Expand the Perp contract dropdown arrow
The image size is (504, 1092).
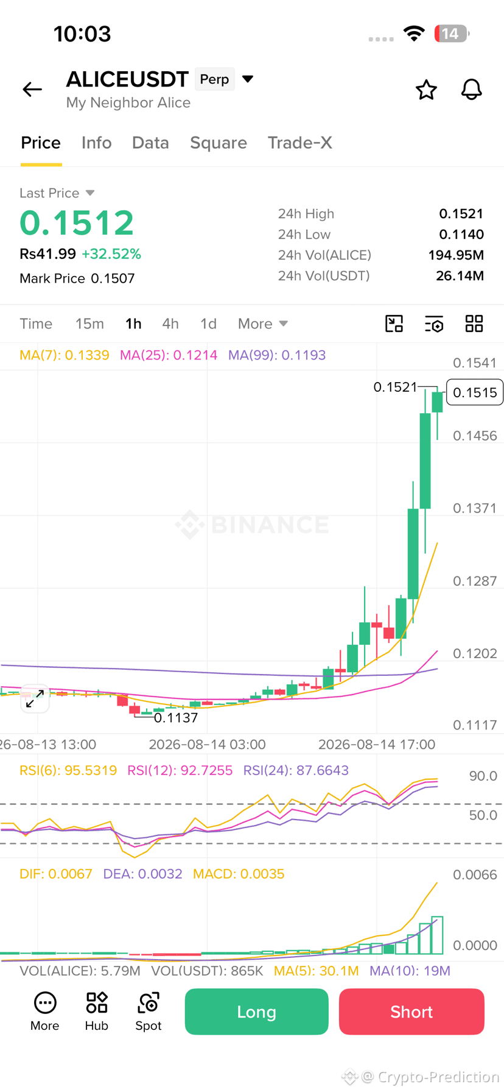coord(248,79)
